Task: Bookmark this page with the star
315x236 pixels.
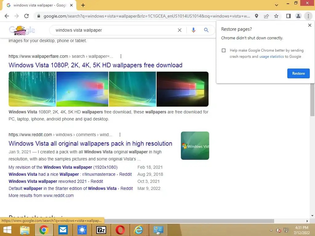Action: coord(276,16)
